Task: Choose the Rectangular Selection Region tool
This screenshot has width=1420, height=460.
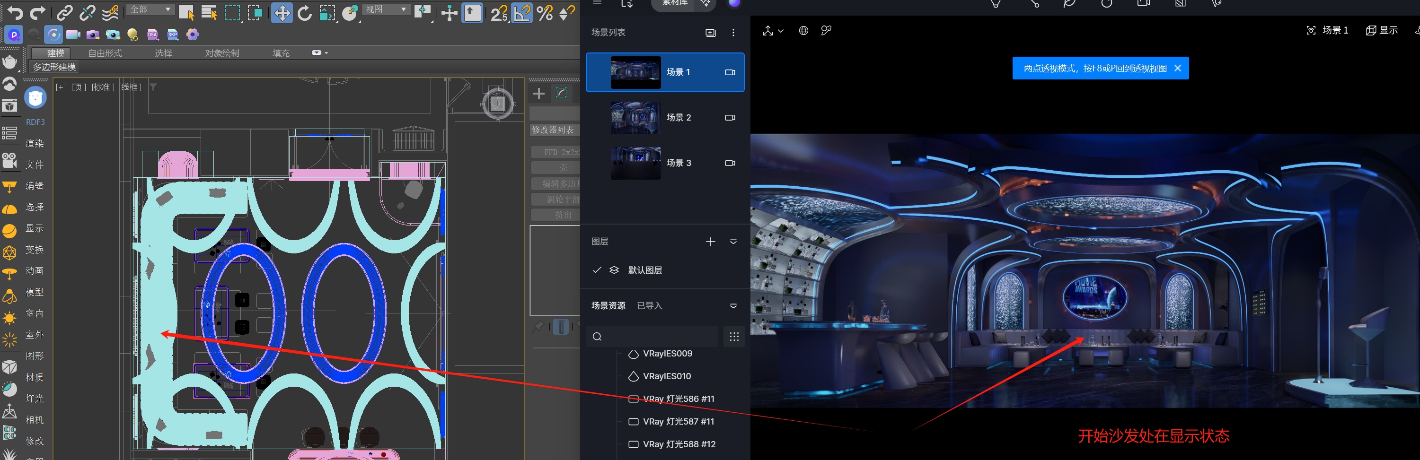Action: (x=232, y=13)
